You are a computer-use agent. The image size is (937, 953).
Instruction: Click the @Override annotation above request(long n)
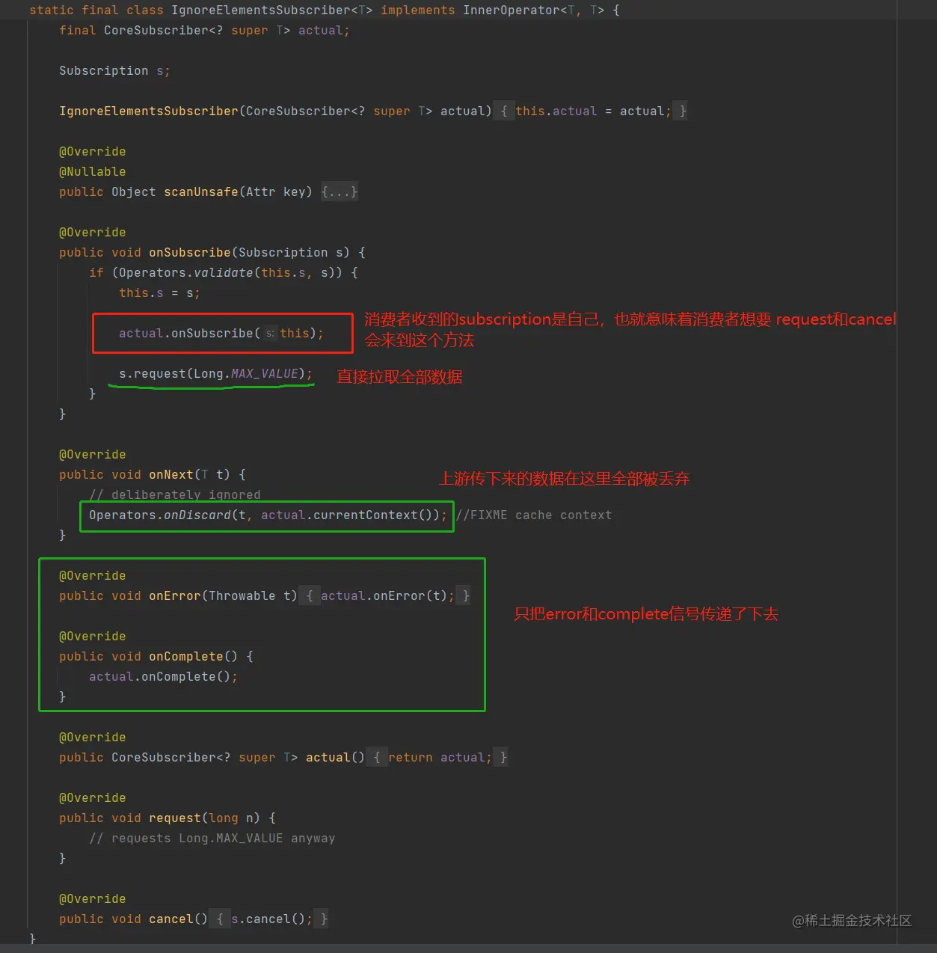point(93,798)
